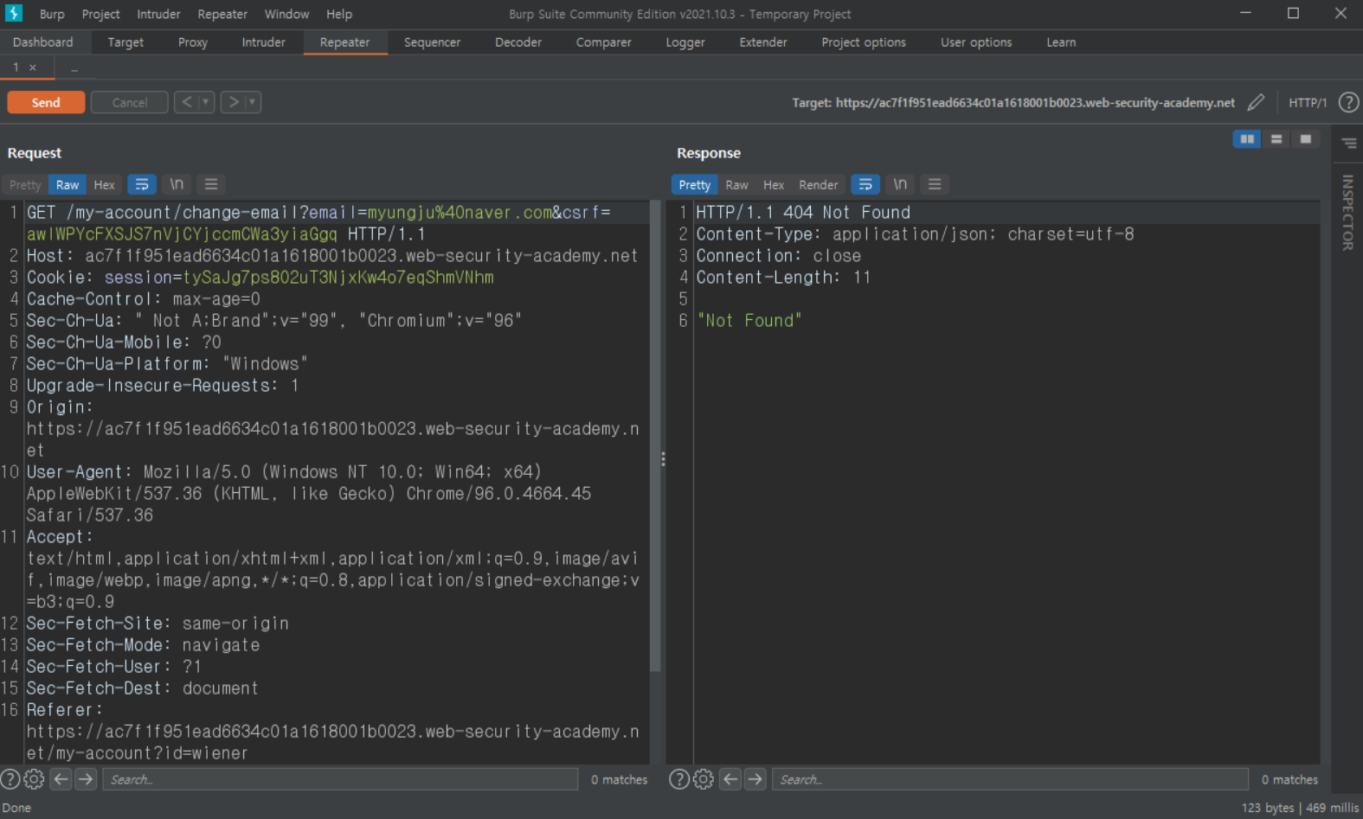Screen dimensions: 1363x819
Task: Open the Learn tab
Action: click(x=1061, y=42)
